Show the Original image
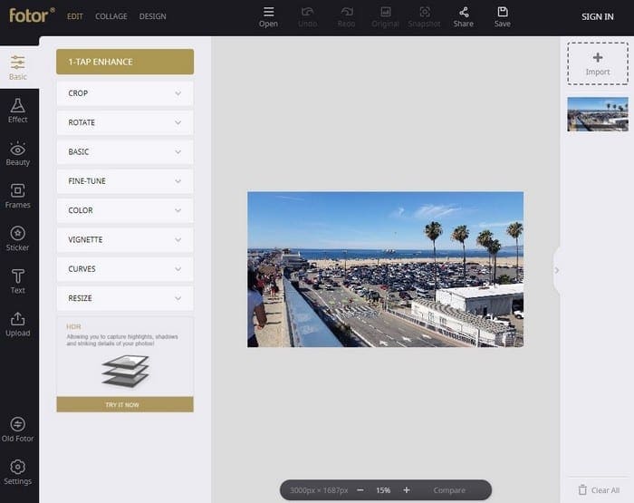The height and width of the screenshot is (503, 634). coord(385,17)
